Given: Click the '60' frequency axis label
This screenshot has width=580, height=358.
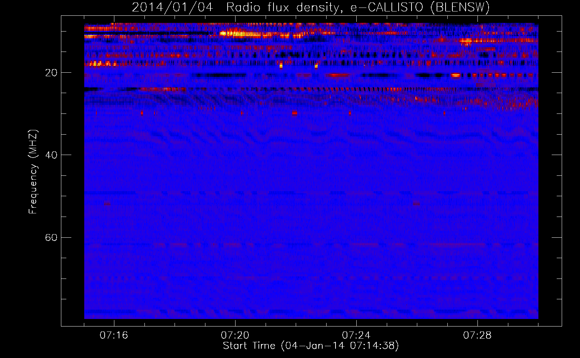Looking at the screenshot, I should pos(51,238).
